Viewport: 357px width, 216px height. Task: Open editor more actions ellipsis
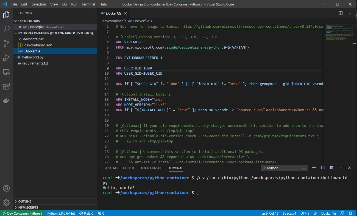click(x=349, y=13)
